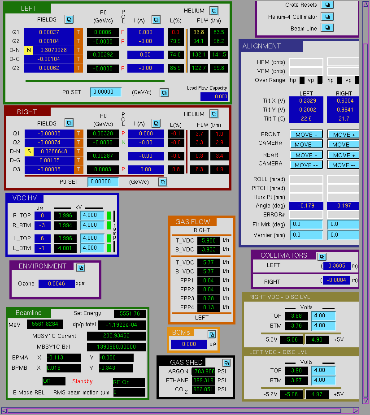The image size is (370, 415).
Task: Select ARGON pressure value 1703.906
Action: click(203, 371)
